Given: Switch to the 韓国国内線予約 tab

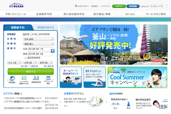Looking at the screenshot, I should pos(46,27).
